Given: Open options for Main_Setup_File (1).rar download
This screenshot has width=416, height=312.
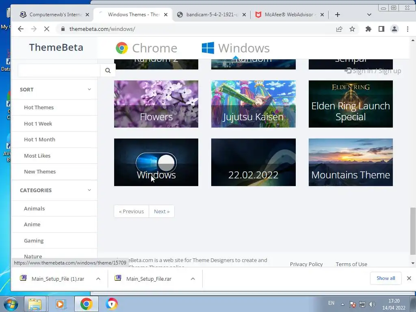Looking at the screenshot, I should 98,279.
